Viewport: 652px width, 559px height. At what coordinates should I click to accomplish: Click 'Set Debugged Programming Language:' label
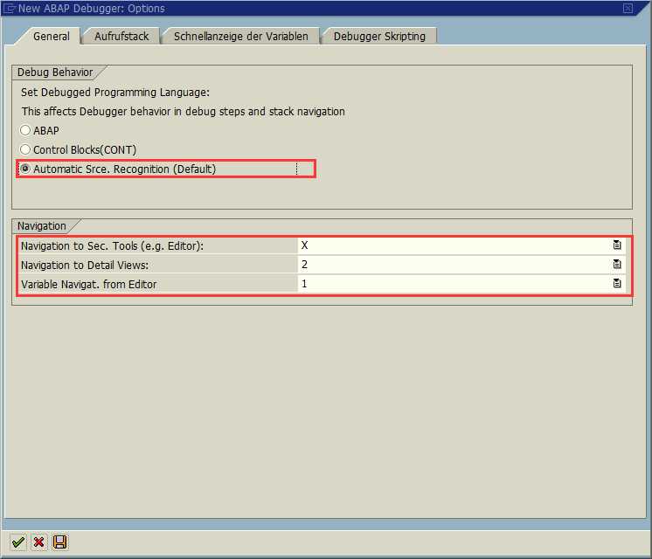[115, 93]
